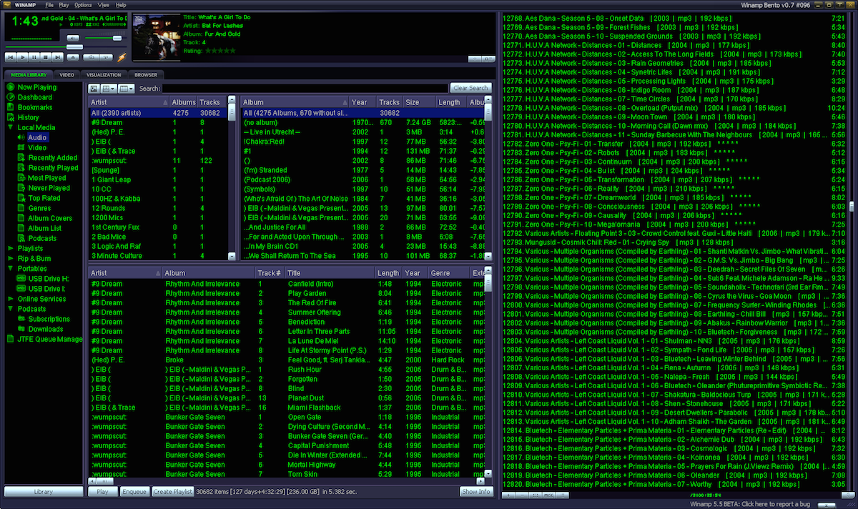Switch to the Browser tab

[146, 74]
